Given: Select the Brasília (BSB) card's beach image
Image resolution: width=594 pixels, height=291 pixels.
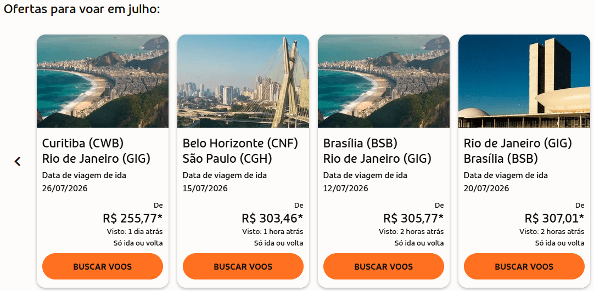Looking at the screenshot, I should click(384, 81).
